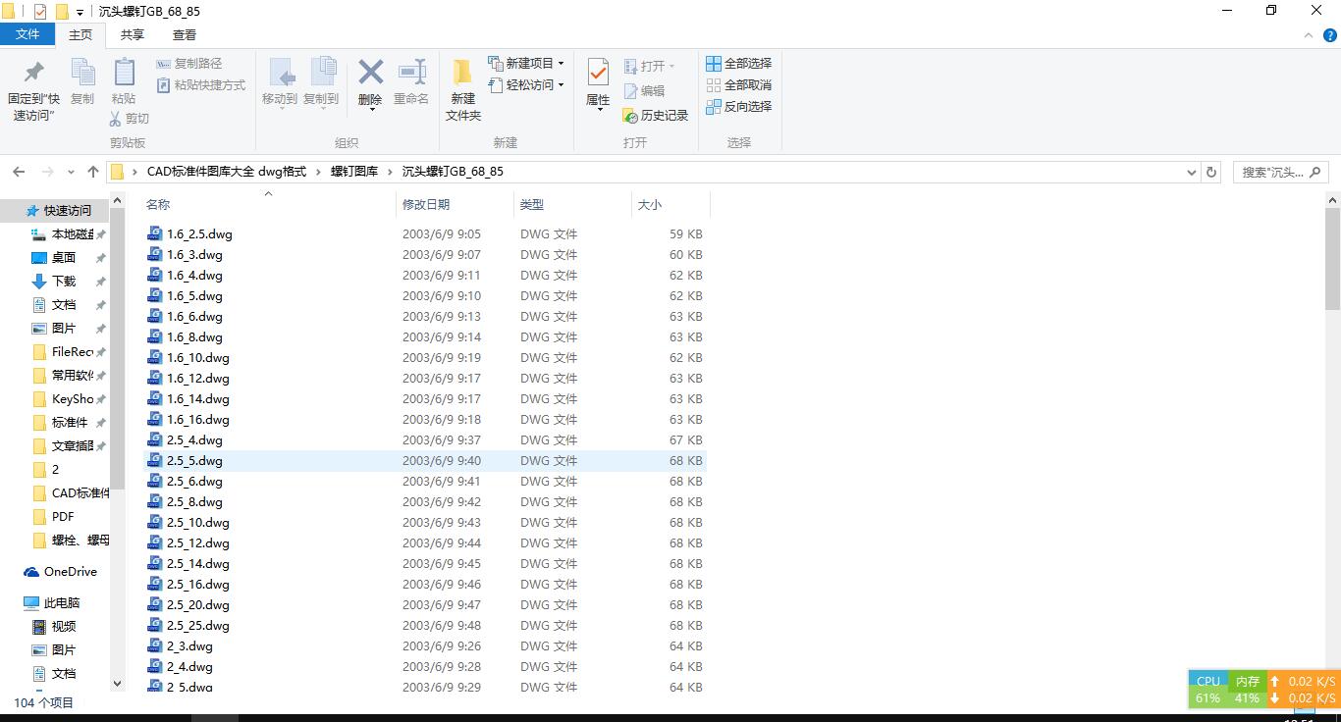The height and width of the screenshot is (722, 1341).
Task: Switch to the Home (主页) tab
Action: tap(80, 34)
